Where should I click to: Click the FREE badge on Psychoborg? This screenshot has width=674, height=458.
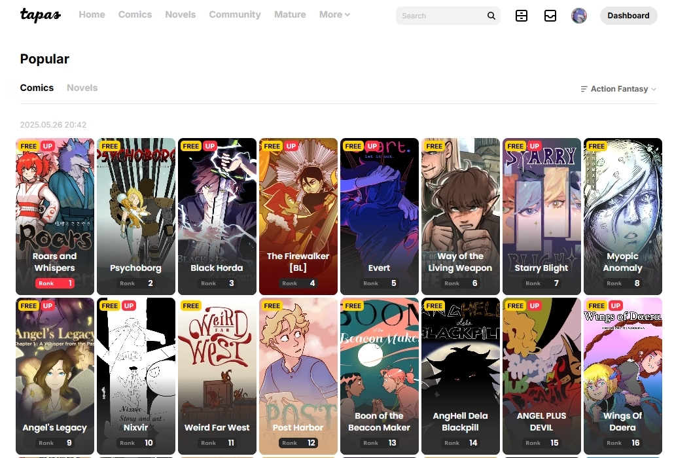[x=110, y=146]
